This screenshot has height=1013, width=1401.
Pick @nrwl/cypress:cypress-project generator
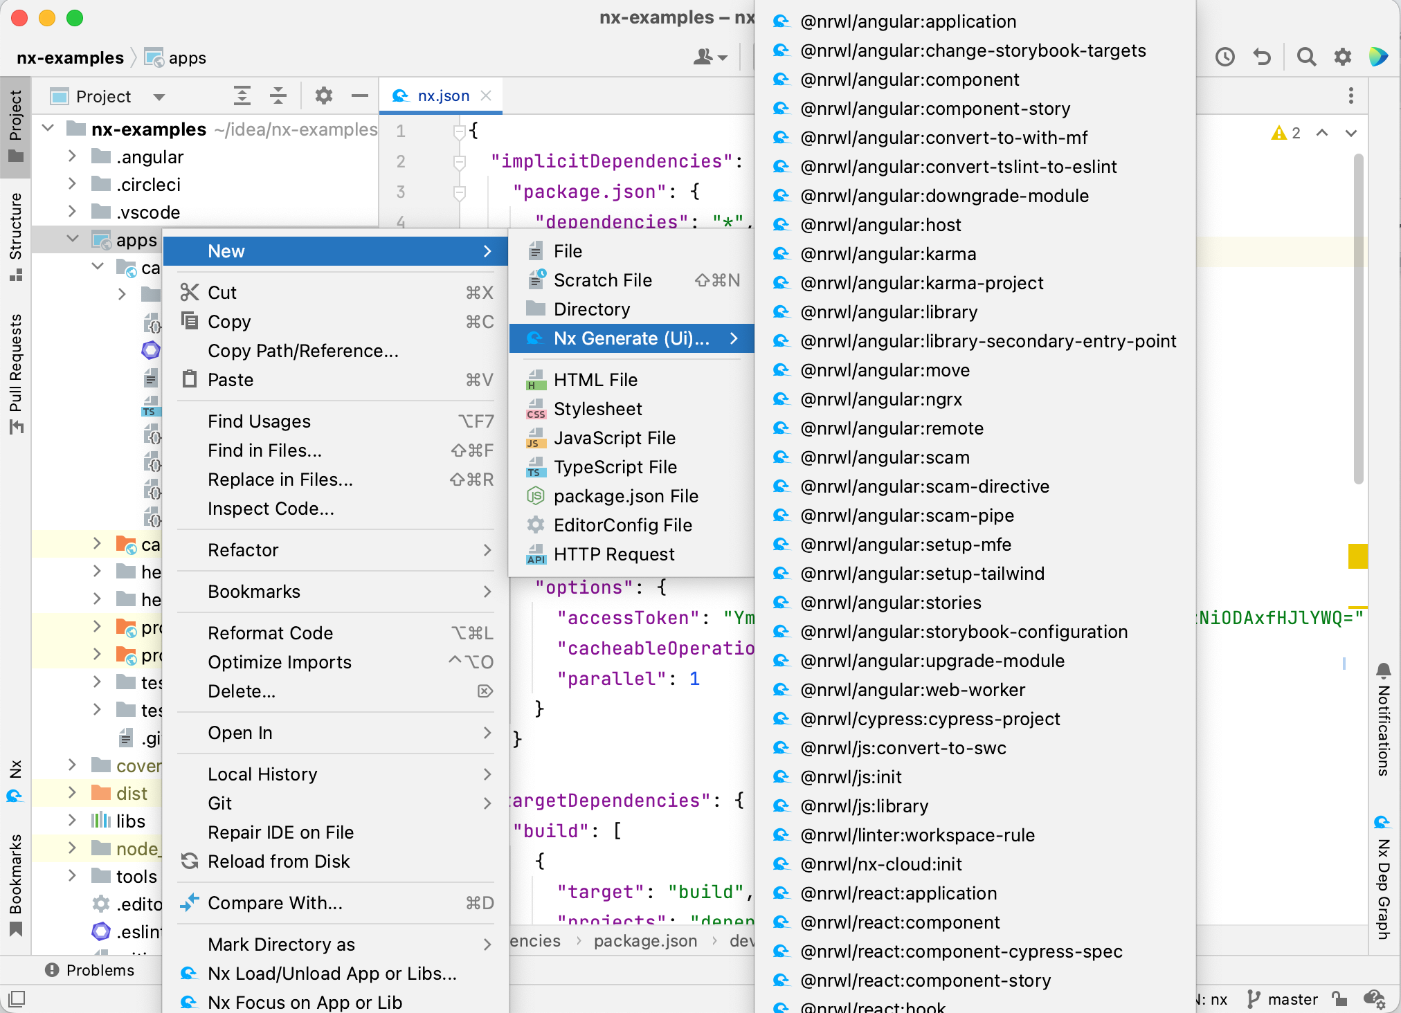(x=975, y=719)
